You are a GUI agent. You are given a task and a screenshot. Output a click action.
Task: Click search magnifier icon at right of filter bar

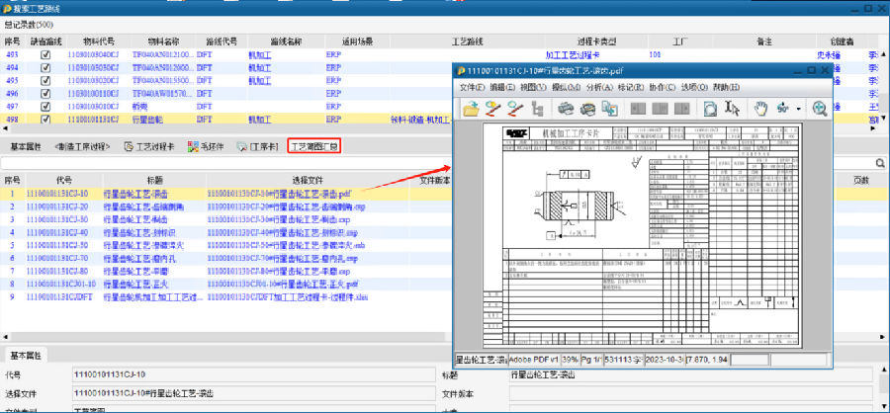879,162
